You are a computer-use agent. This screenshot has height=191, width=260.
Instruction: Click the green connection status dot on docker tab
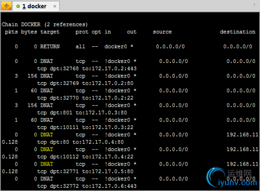pos(18,6)
